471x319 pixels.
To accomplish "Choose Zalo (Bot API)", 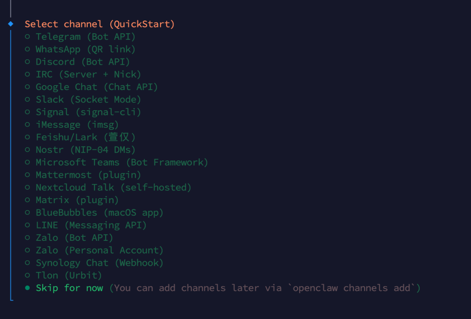I will tap(74, 238).
